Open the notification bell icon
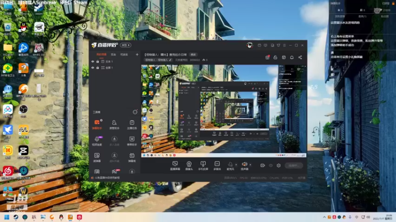The height and width of the screenshot is (222, 396). pos(292,57)
